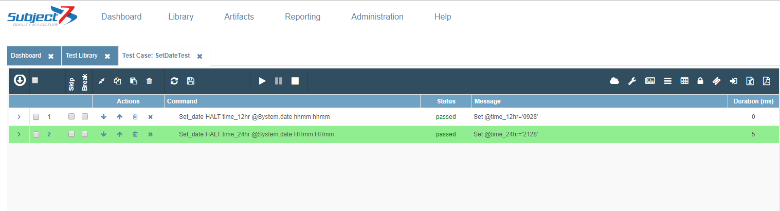The height and width of the screenshot is (211, 780).
Task: Enable the Break checkbox for step 2
Action: click(x=85, y=134)
